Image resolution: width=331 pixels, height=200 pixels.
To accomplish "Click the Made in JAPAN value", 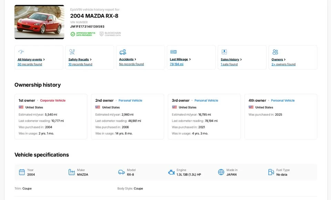I will pos(231,175).
